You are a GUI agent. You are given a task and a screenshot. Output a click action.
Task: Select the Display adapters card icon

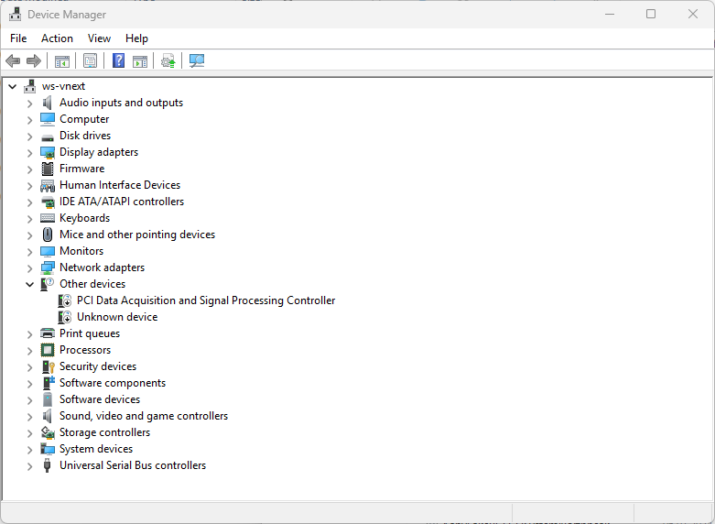48,152
